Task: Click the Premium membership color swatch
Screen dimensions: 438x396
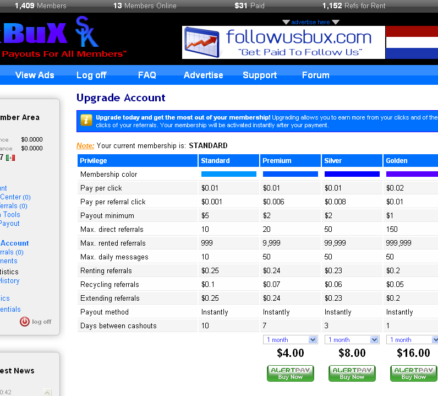Action: point(290,174)
